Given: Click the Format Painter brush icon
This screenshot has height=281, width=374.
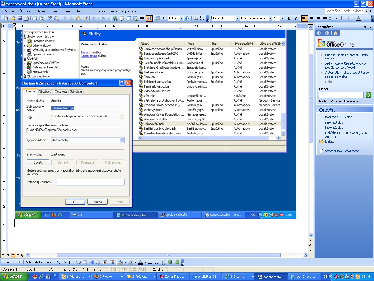Looking at the screenshot, I should (85, 18).
